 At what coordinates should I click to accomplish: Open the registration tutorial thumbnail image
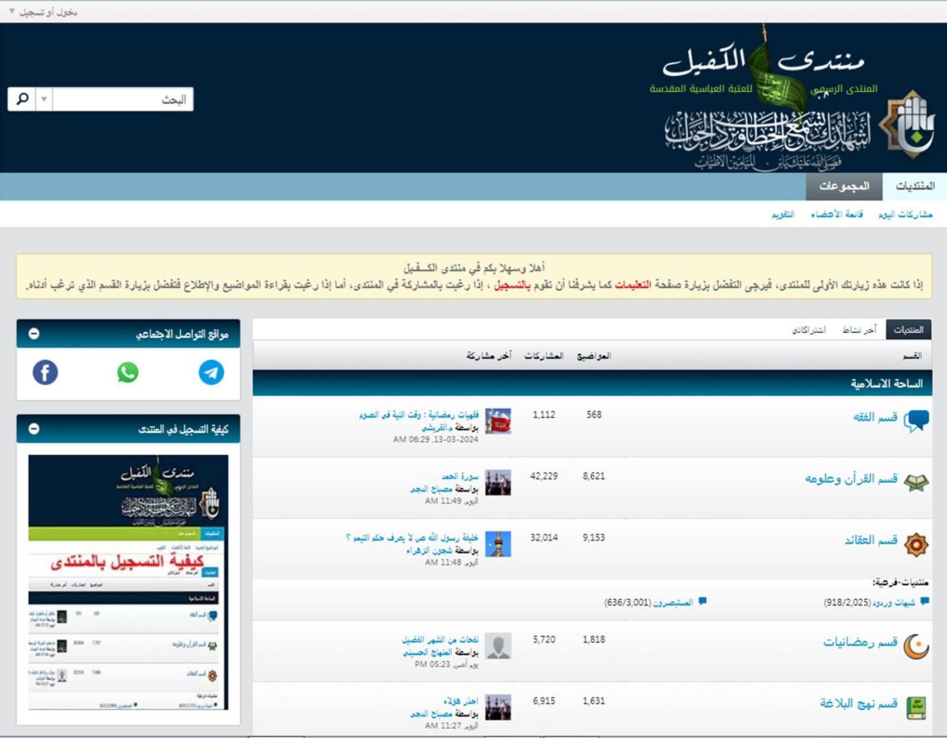pos(128,582)
